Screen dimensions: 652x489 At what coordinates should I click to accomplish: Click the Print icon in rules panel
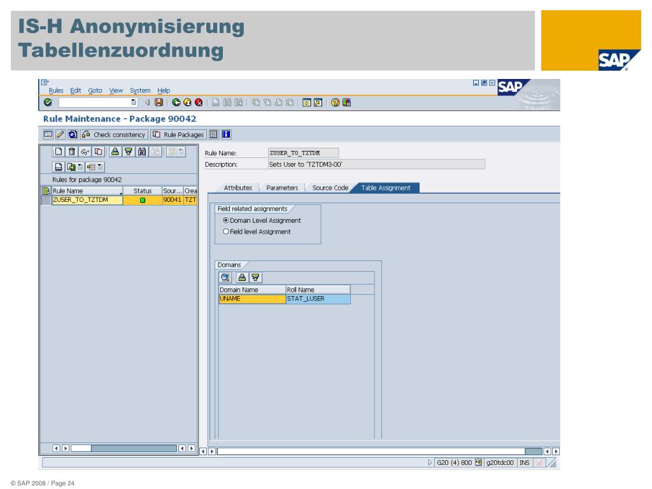pyautogui.click(x=59, y=167)
